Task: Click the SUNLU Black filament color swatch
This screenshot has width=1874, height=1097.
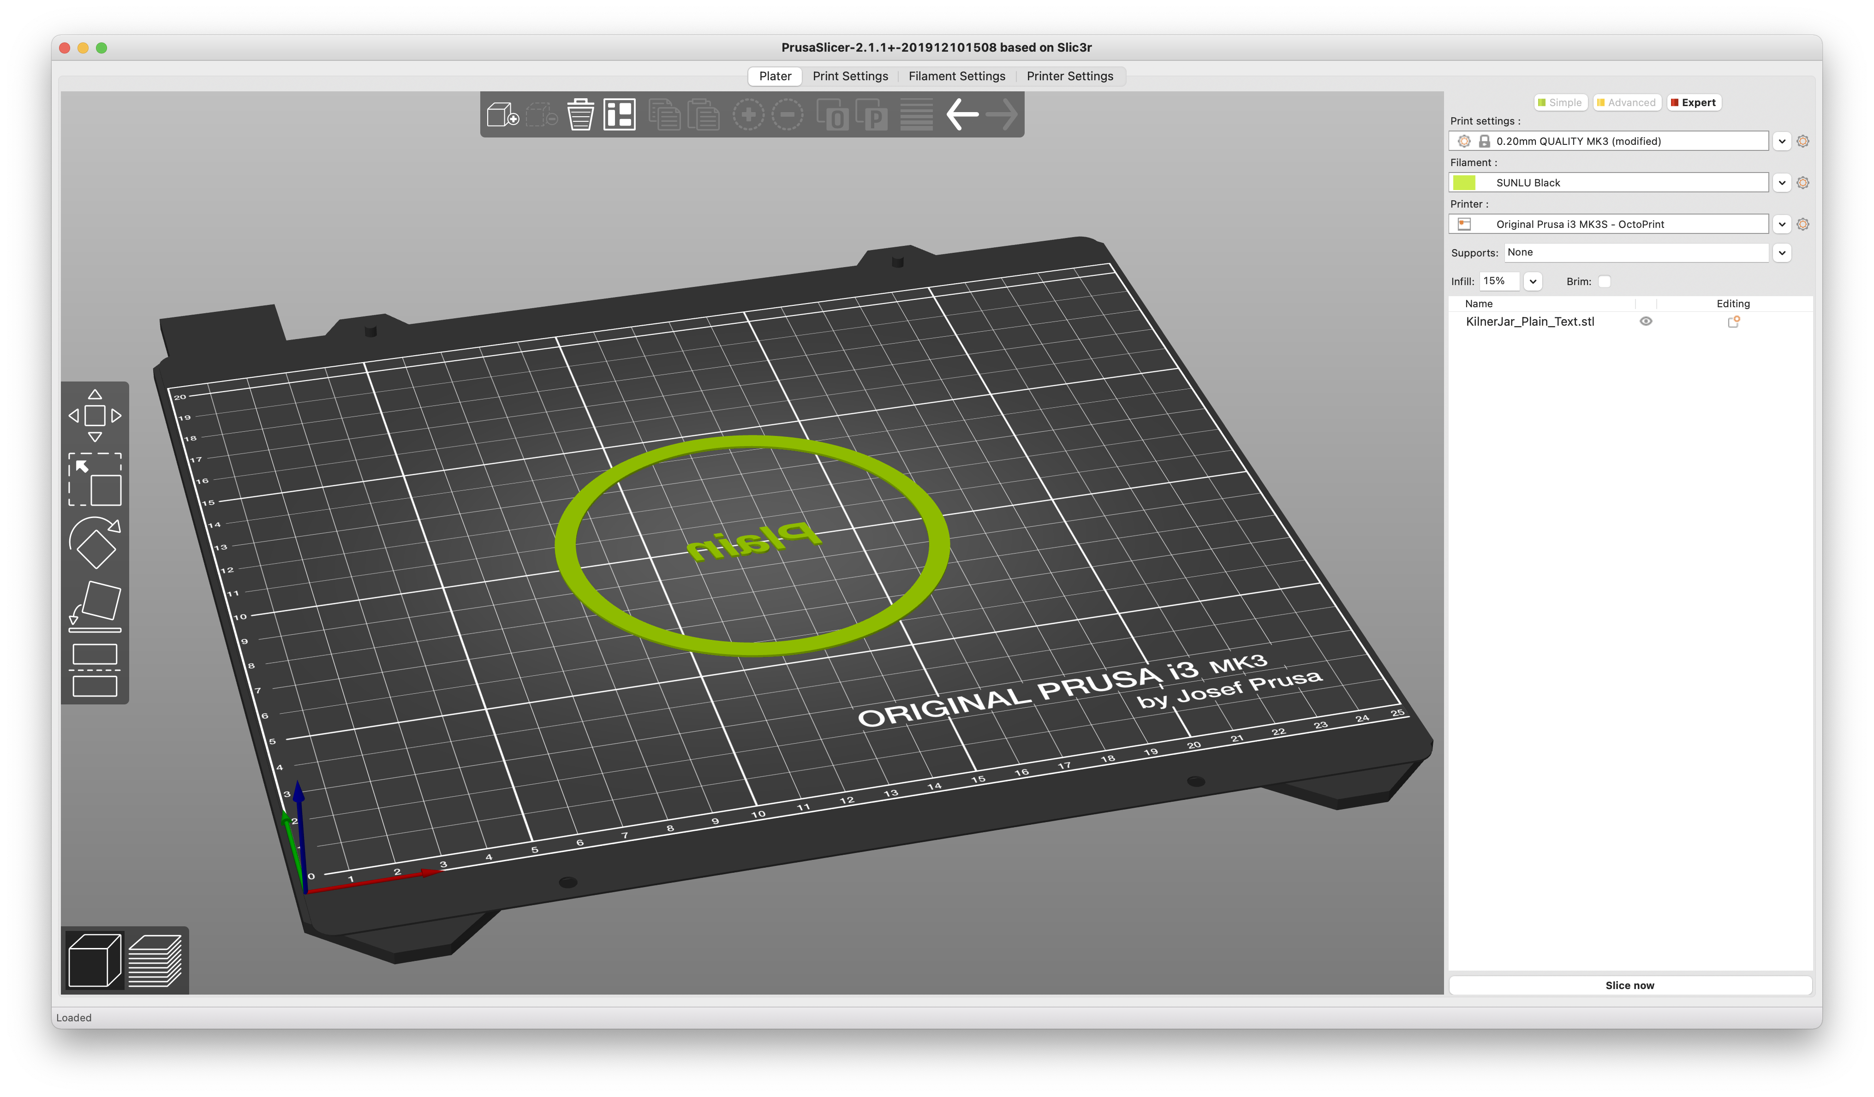Action: coord(1463,182)
